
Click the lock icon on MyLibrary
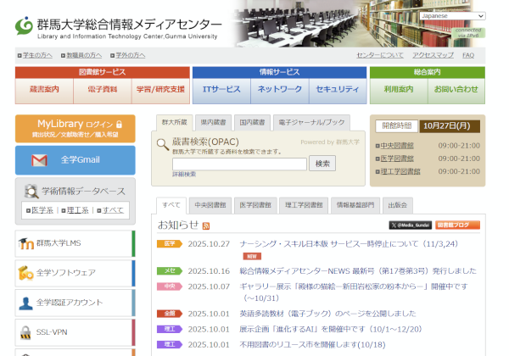pos(119,125)
